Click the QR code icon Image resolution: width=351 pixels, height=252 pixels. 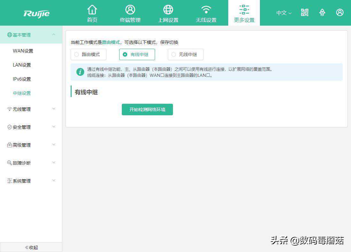point(305,12)
